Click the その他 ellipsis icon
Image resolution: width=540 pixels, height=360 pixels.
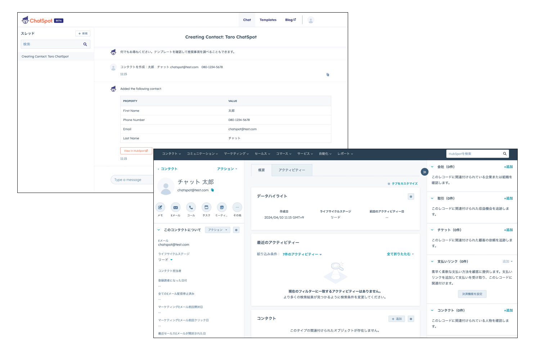click(x=237, y=207)
